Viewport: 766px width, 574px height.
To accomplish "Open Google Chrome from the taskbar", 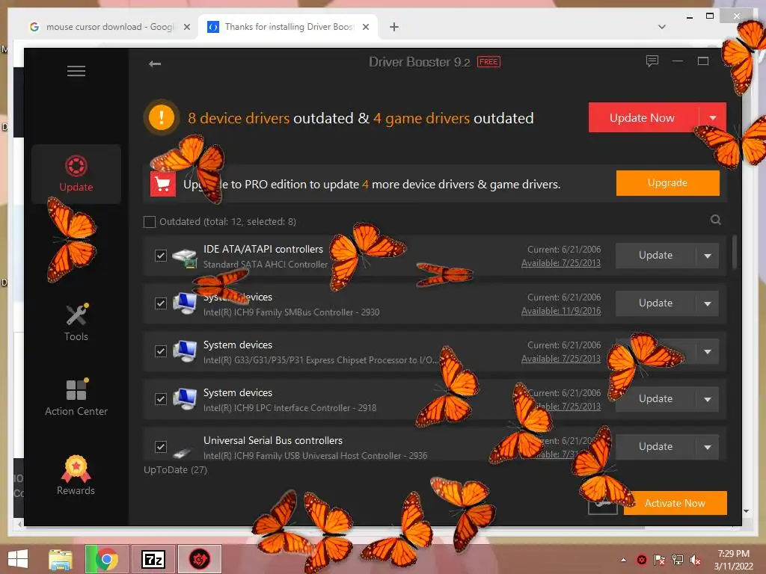I will pyautogui.click(x=106, y=559).
